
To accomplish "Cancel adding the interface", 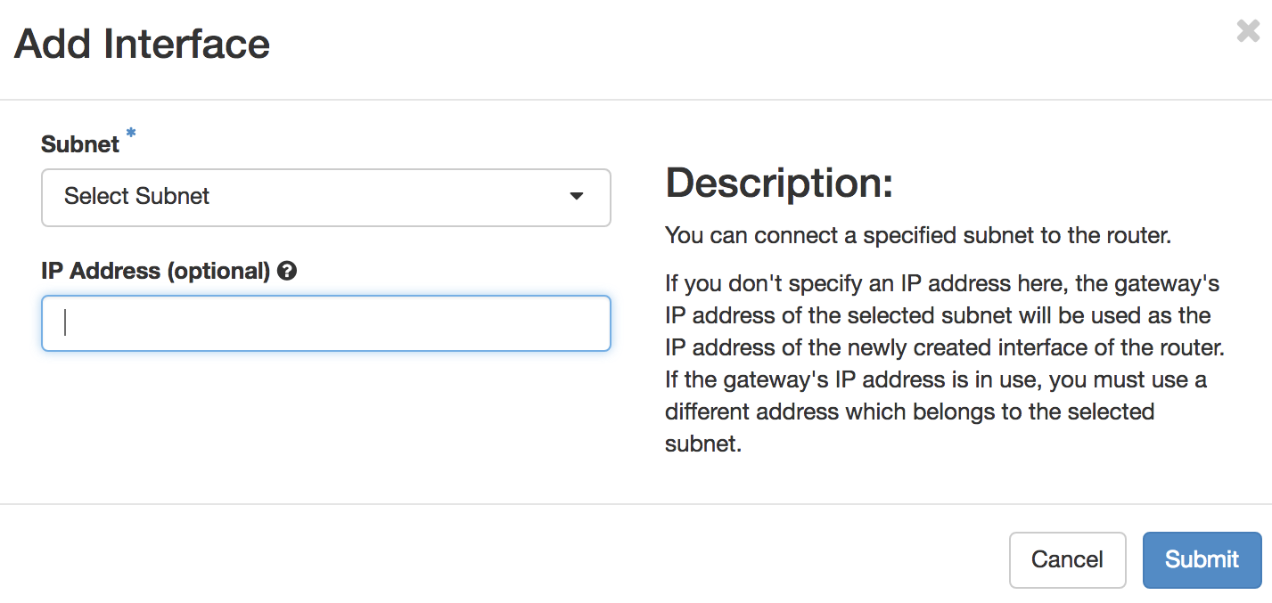I will click(1067, 559).
